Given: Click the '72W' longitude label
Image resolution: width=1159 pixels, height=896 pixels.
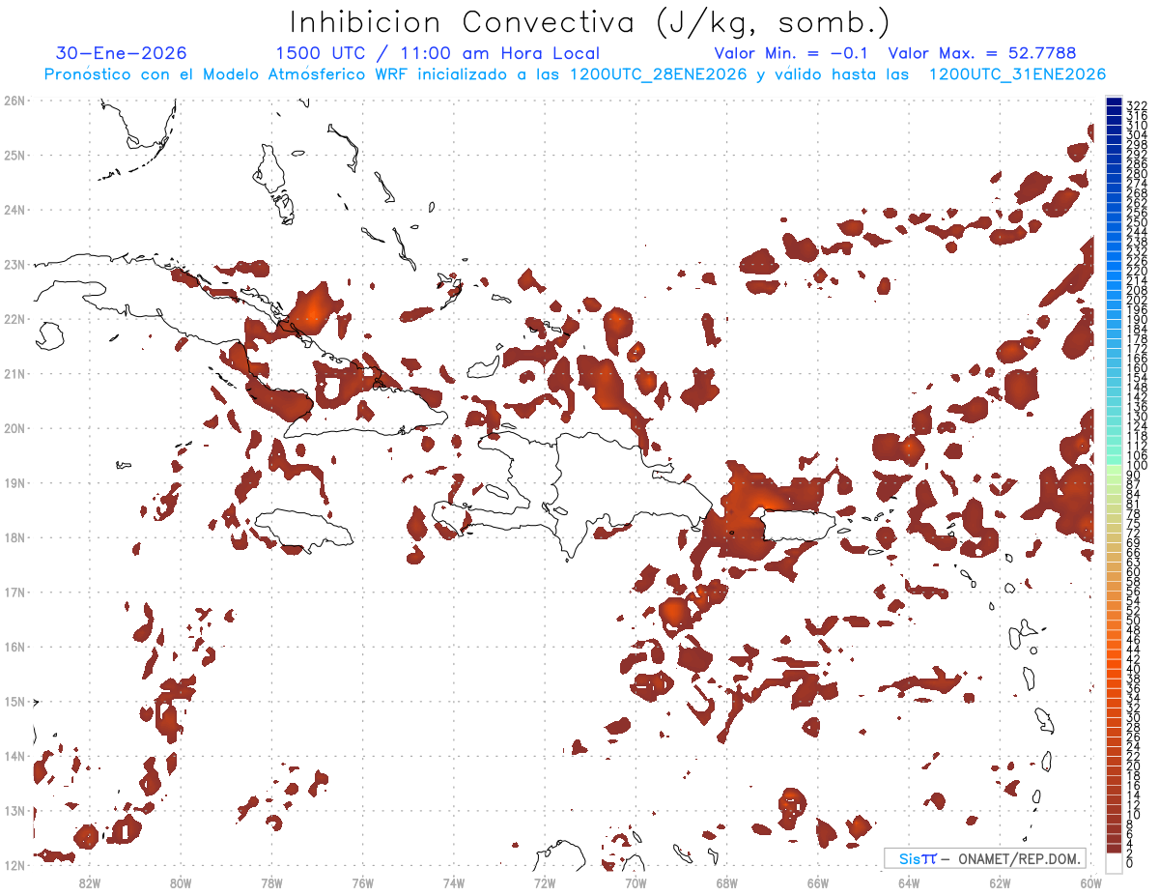Looking at the screenshot, I should tap(545, 882).
